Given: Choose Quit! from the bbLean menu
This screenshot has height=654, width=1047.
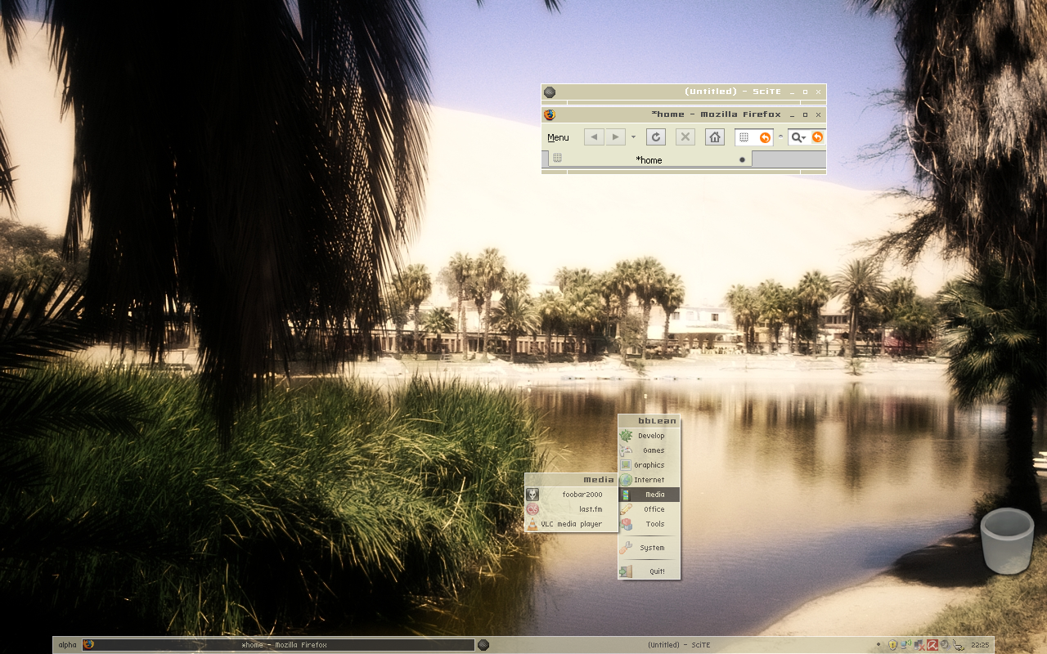Looking at the screenshot, I should pyautogui.click(x=649, y=571).
